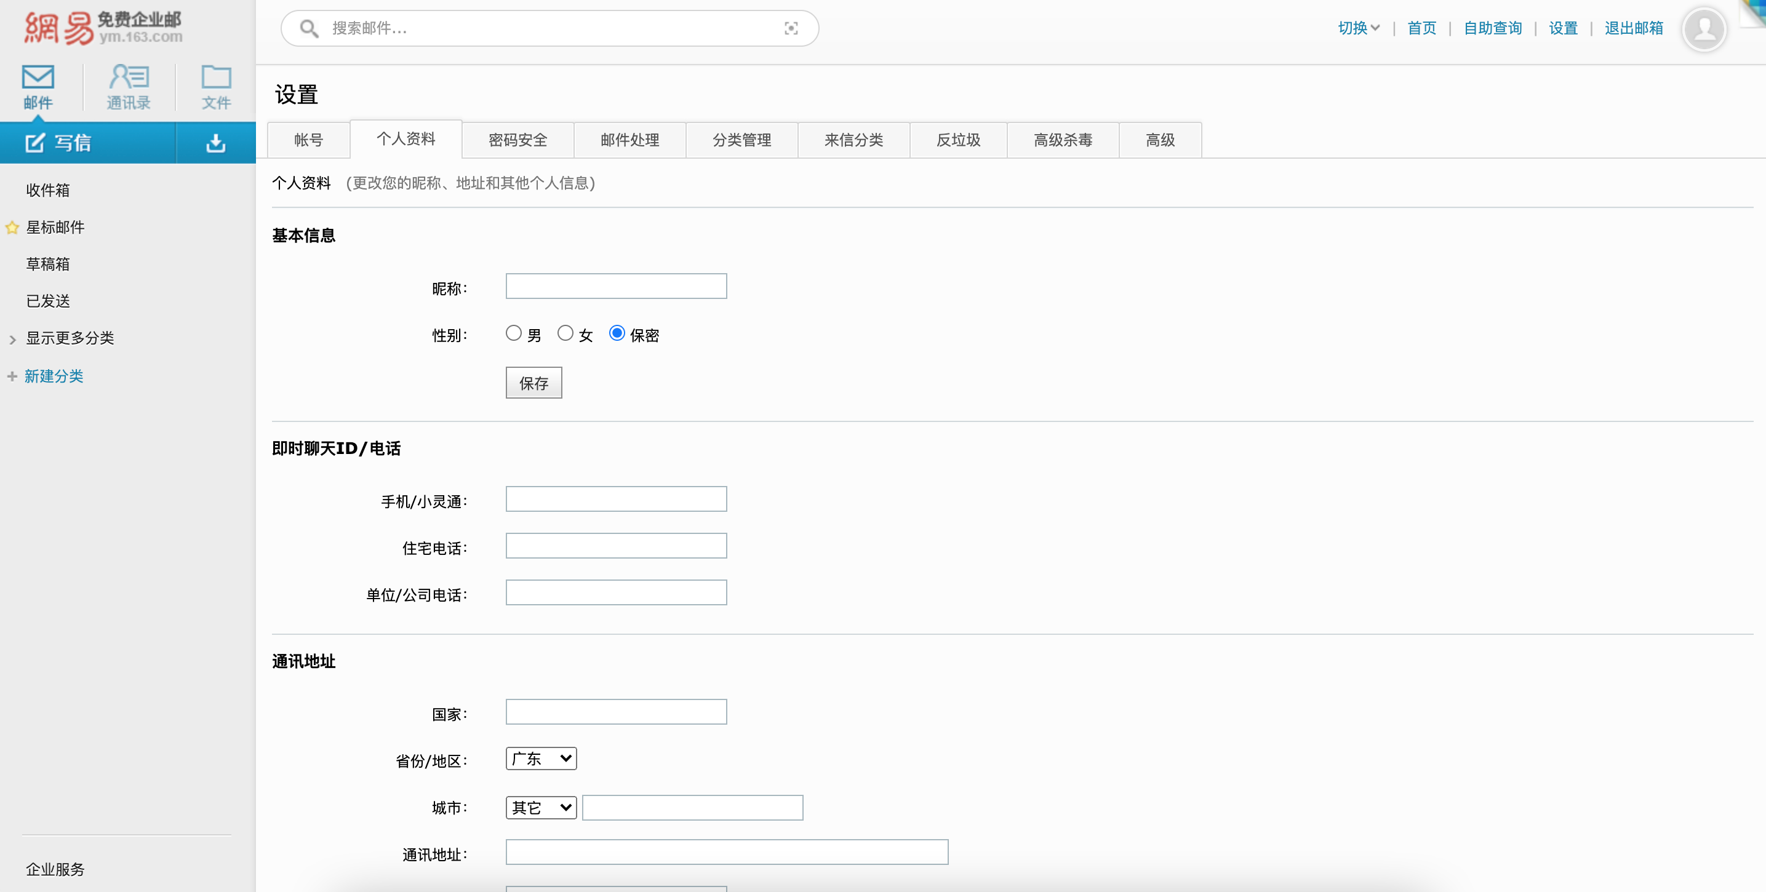Click the 昵称 input field
Image resolution: width=1766 pixels, height=892 pixels.
point(615,286)
